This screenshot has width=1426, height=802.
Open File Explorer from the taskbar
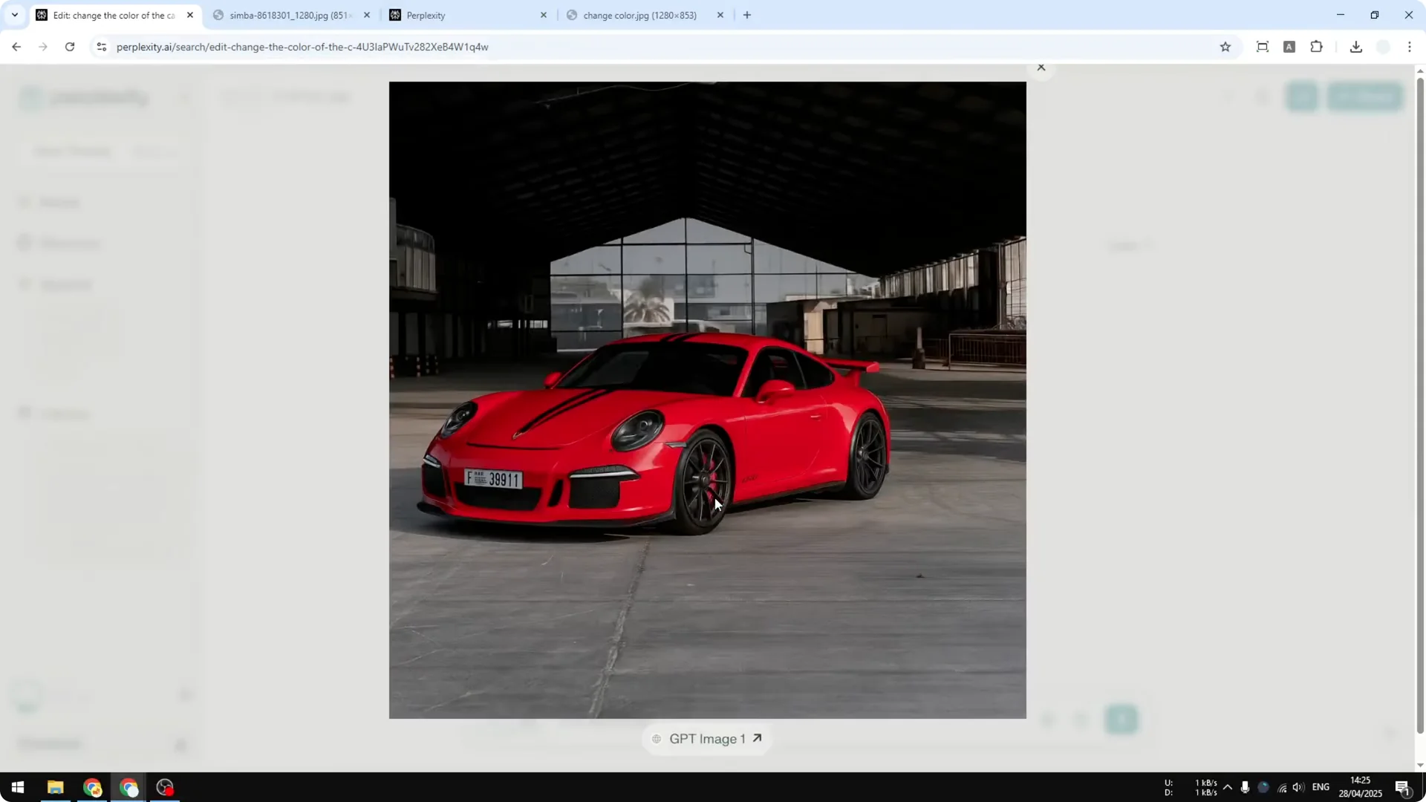click(x=55, y=787)
